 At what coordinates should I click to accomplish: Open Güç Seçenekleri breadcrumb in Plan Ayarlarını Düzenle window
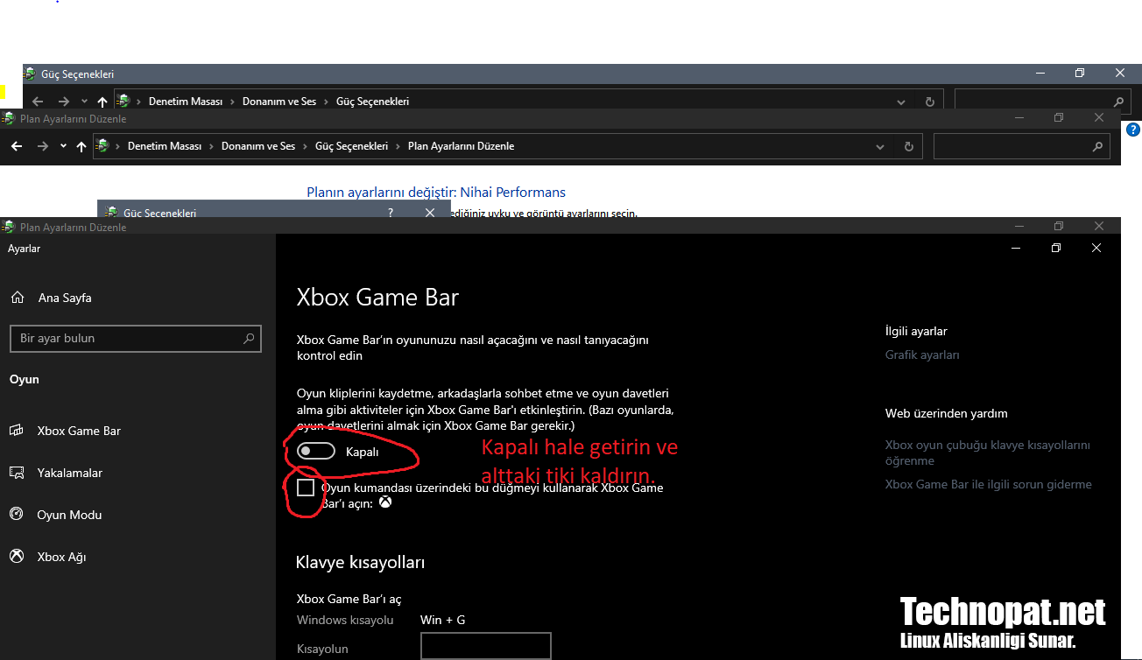click(x=352, y=146)
